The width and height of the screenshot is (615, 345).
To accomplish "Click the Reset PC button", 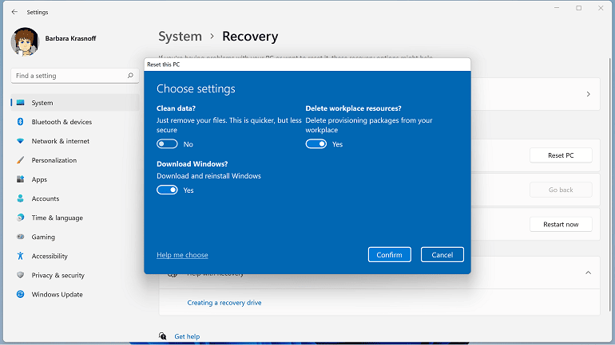I will [561, 155].
